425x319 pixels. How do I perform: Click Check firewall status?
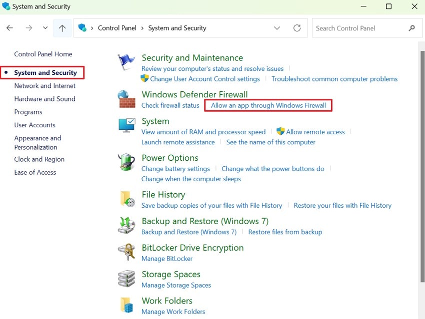170,105
